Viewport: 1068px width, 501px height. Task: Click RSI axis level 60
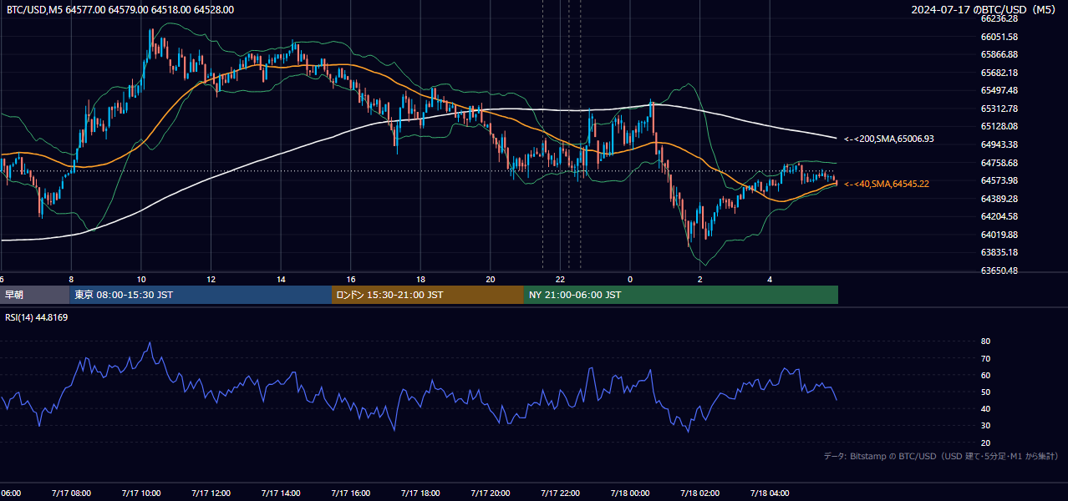[985, 375]
